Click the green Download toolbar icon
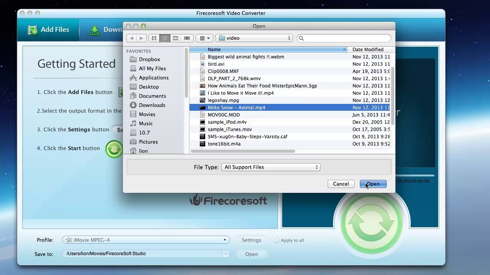This screenshot has width=490, height=275. pos(95,30)
